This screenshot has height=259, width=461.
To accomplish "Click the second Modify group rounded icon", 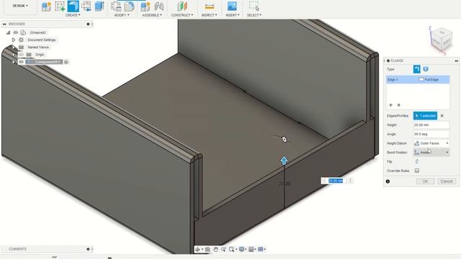I will pos(129,6).
